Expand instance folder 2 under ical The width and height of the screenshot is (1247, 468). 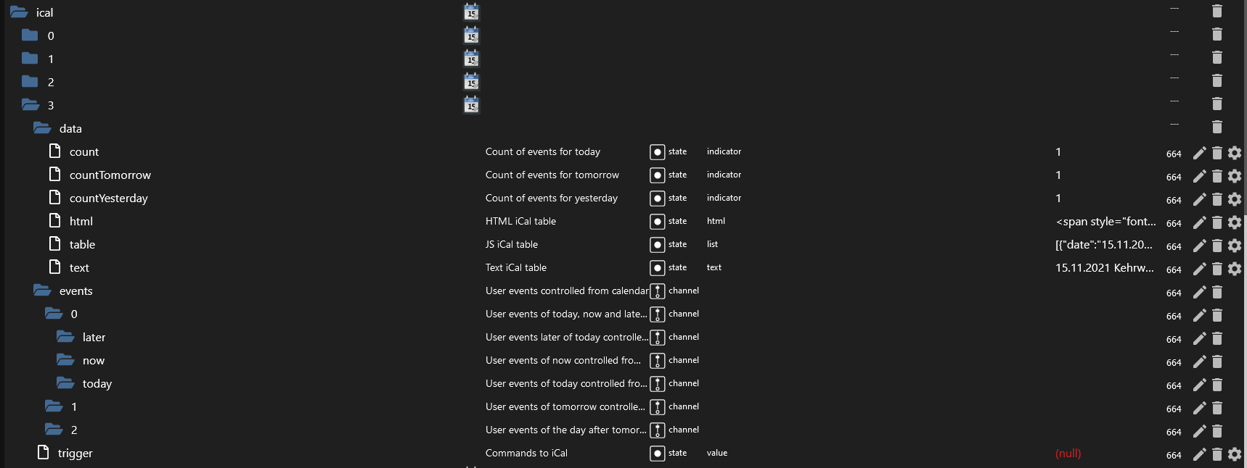coord(30,82)
